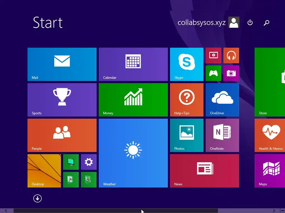
Task: Open the Xbox Games controller tile
Action: point(213,73)
